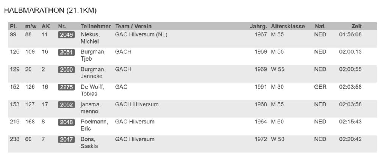Select the Altersklasse column header
Image resolution: width=388 pixels, height=159 pixels.
(x=288, y=26)
